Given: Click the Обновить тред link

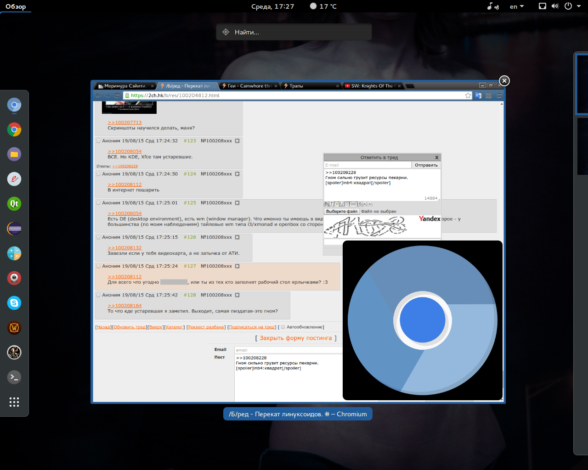Looking at the screenshot, I should coord(130,327).
